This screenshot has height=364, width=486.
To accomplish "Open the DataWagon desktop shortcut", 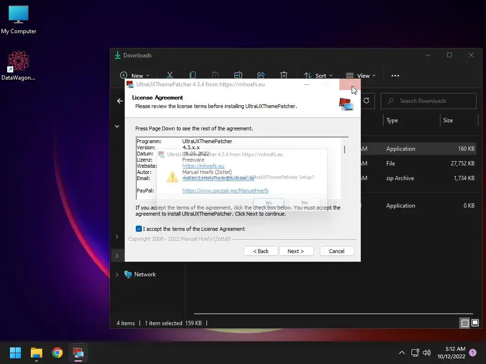I will click(19, 65).
